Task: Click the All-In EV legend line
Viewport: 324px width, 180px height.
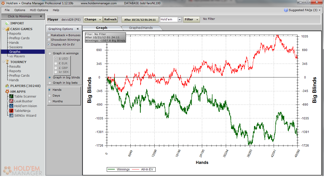Action: coord(136,169)
